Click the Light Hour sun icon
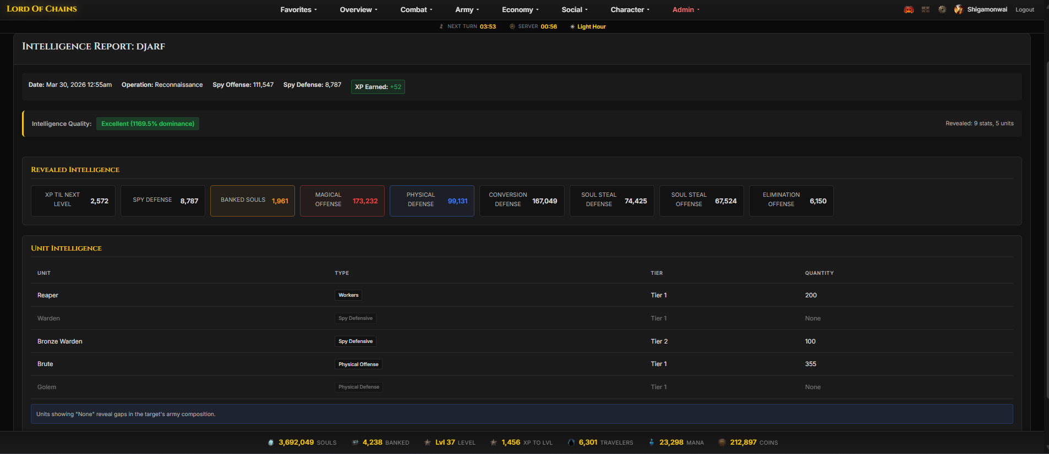The image size is (1049, 454). tap(572, 26)
